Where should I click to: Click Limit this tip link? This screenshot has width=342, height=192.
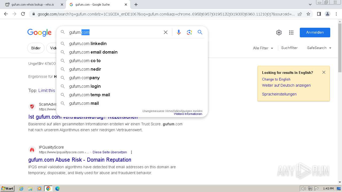(47, 91)
